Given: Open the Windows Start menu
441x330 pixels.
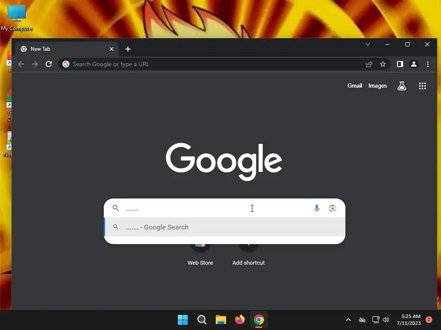Looking at the screenshot, I should tap(183, 320).
